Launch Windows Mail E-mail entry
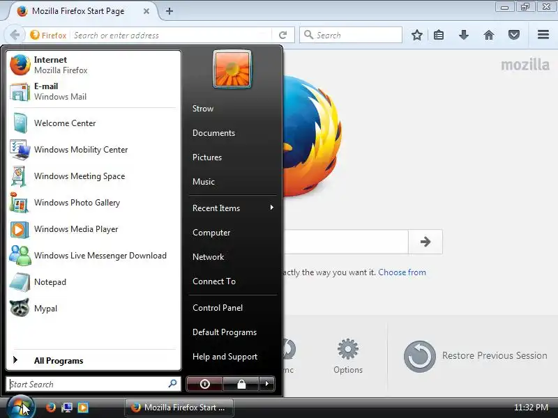 point(93,91)
